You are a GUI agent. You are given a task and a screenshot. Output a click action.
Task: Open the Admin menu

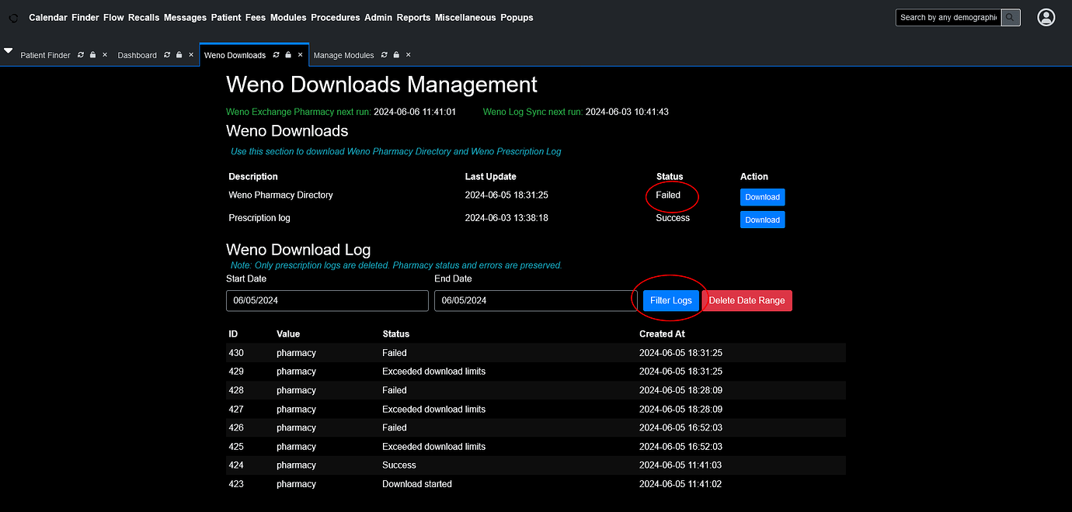378,17
